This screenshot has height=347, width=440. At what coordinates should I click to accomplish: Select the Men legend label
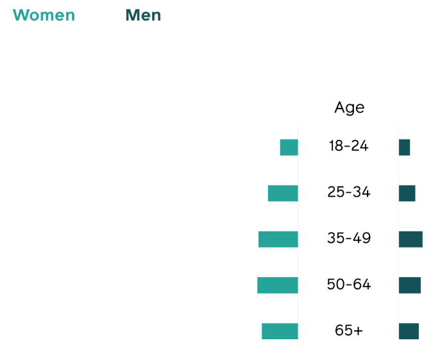143,15
